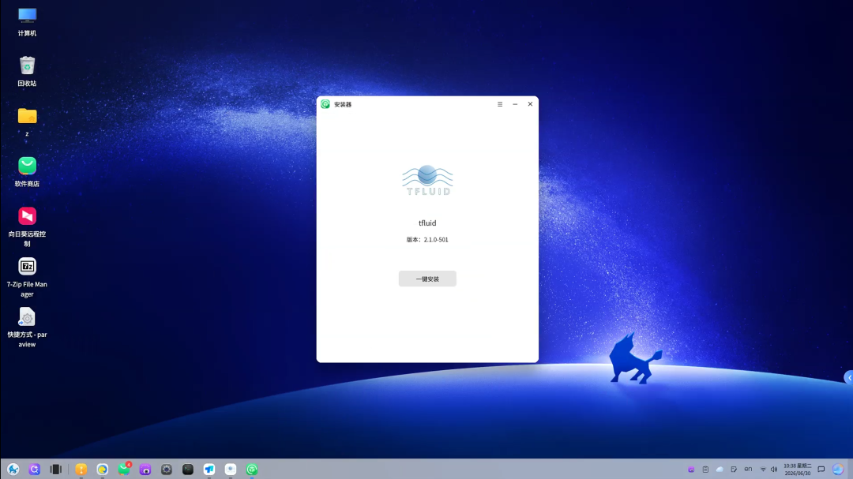The image size is (853, 479).
Task: Click the 安装器 title text
Action: [343, 104]
